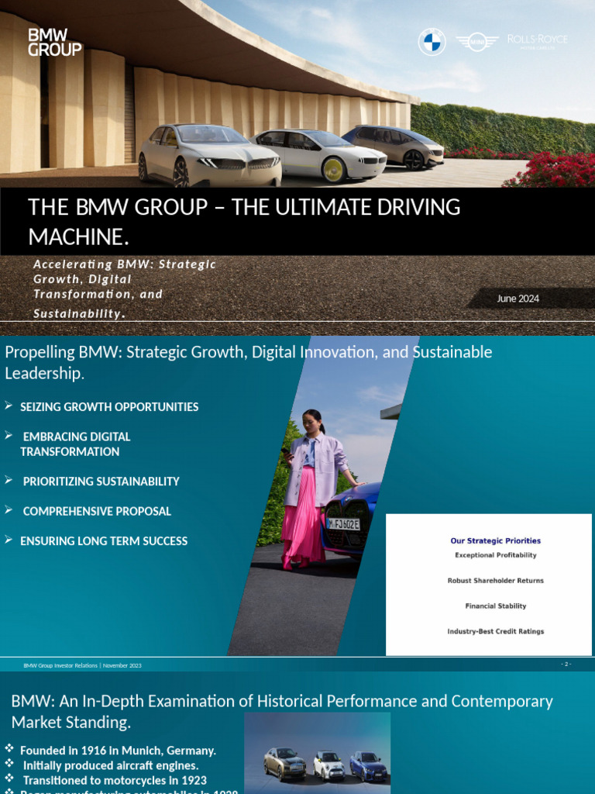Click the round BMW roundel logo
The width and height of the screenshot is (595, 794).
coord(432,42)
